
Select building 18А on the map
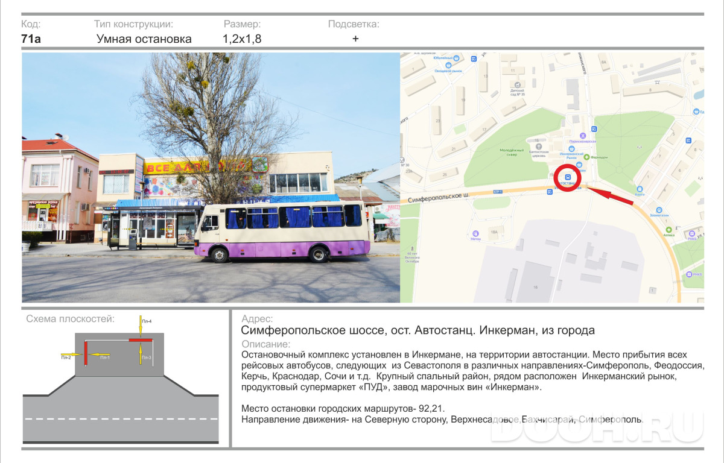click(494, 232)
